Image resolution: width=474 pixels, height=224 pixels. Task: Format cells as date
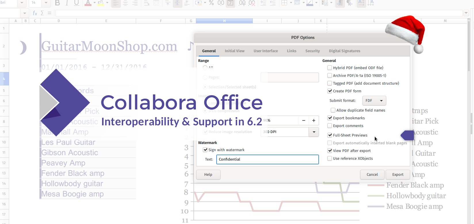tap(230, 3)
